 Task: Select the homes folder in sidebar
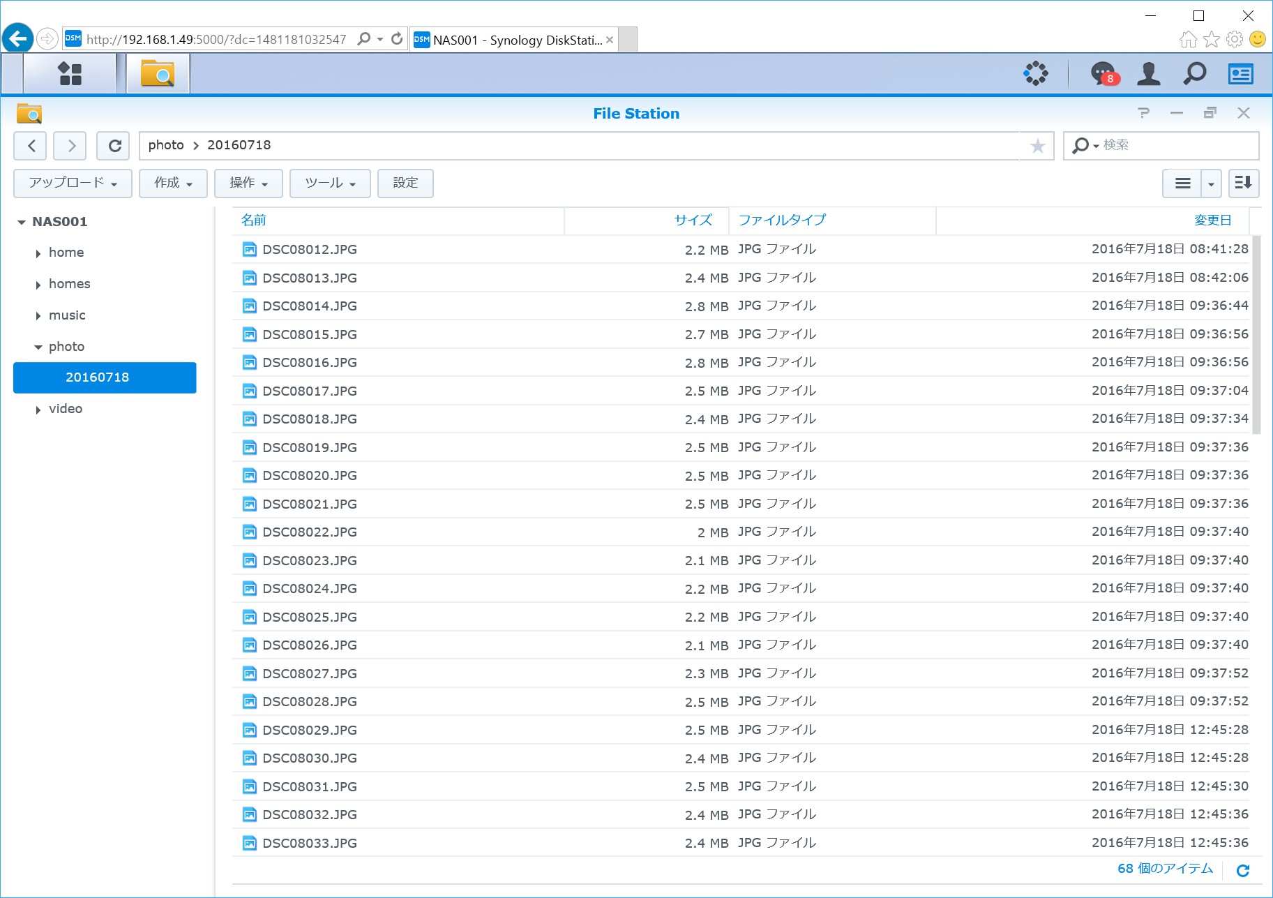click(x=70, y=284)
